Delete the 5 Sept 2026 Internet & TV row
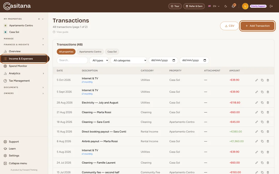The image size is (279, 174). coord(268,92)
